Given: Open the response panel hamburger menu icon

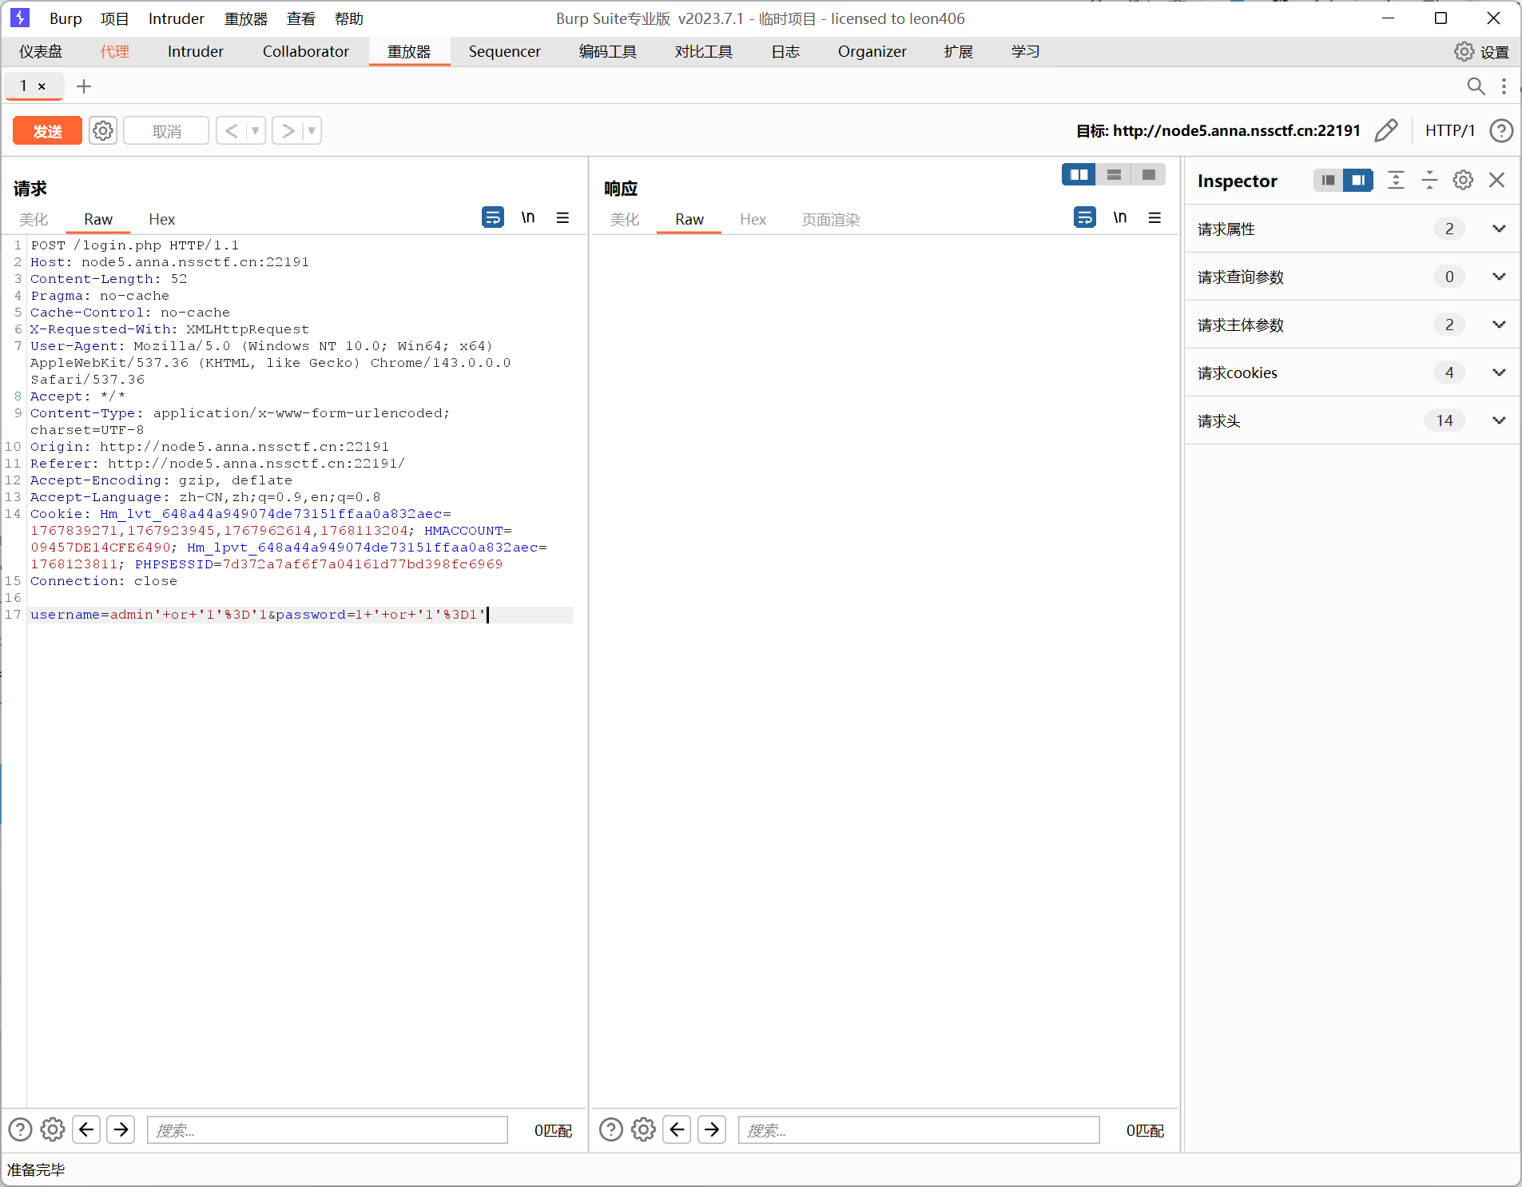Looking at the screenshot, I should point(1154,217).
